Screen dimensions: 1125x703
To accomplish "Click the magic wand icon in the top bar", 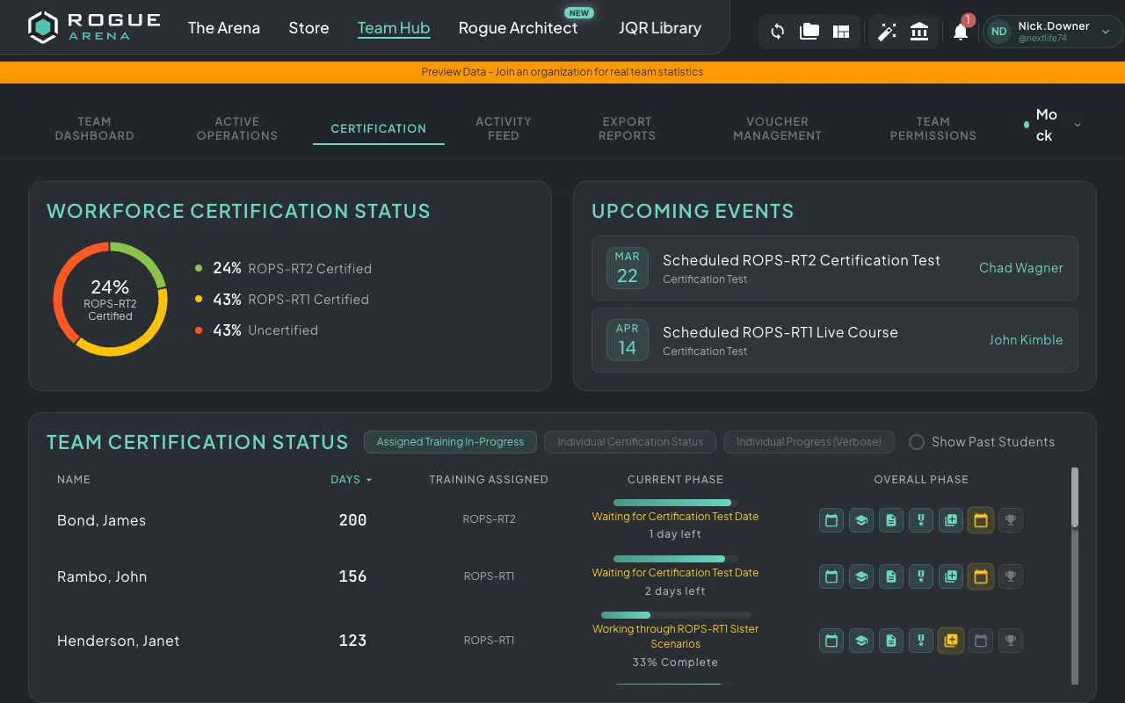I will [x=888, y=31].
